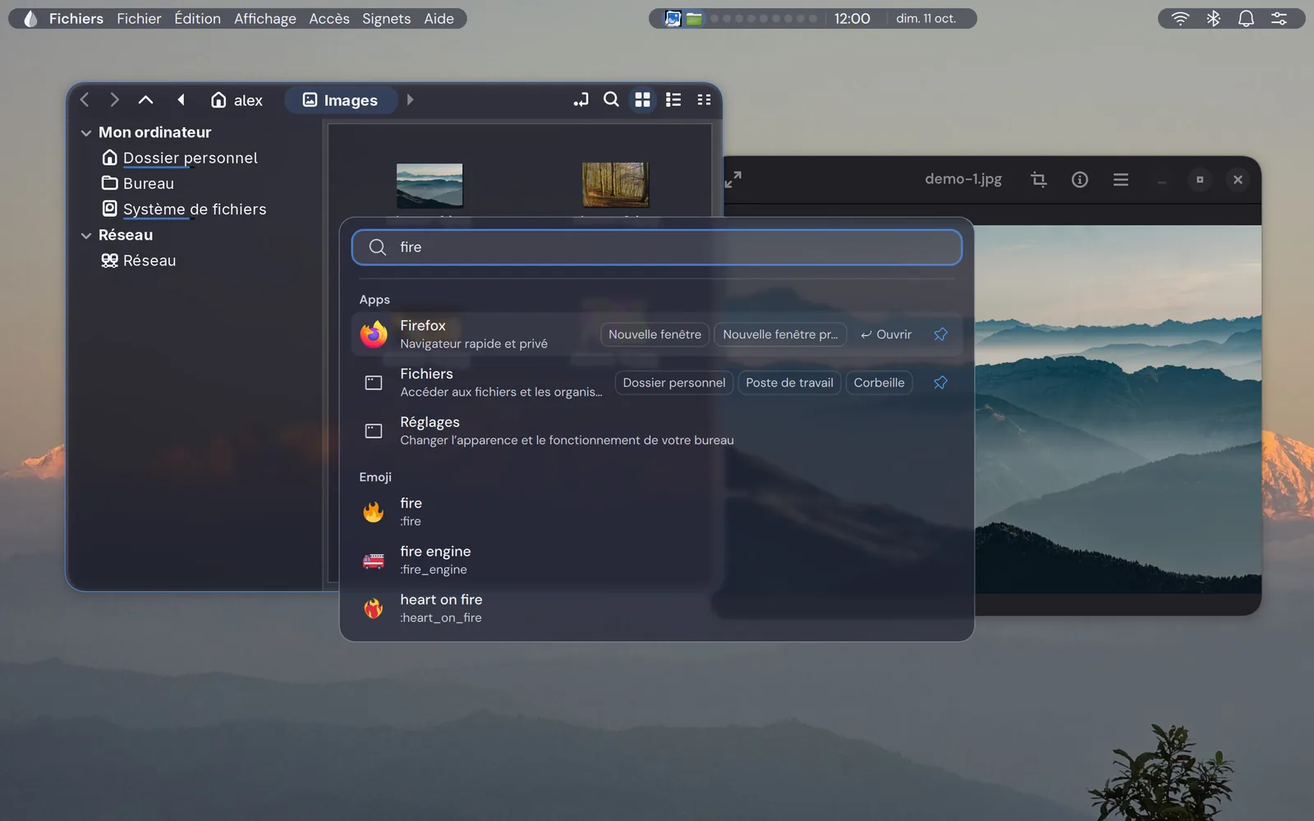Go up to parent folder in file manager

[x=145, y=99]
